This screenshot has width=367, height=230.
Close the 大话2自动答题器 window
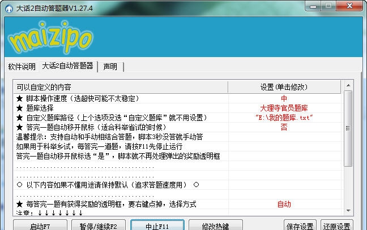coord(349,6)
